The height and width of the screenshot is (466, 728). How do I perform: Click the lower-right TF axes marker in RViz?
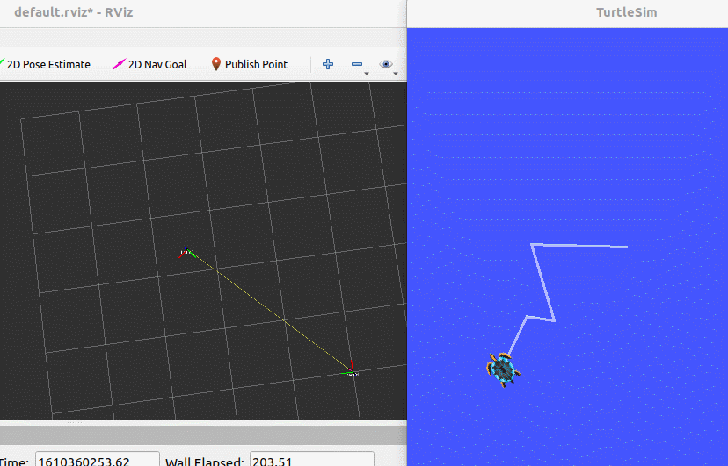(x=352, y=372)
